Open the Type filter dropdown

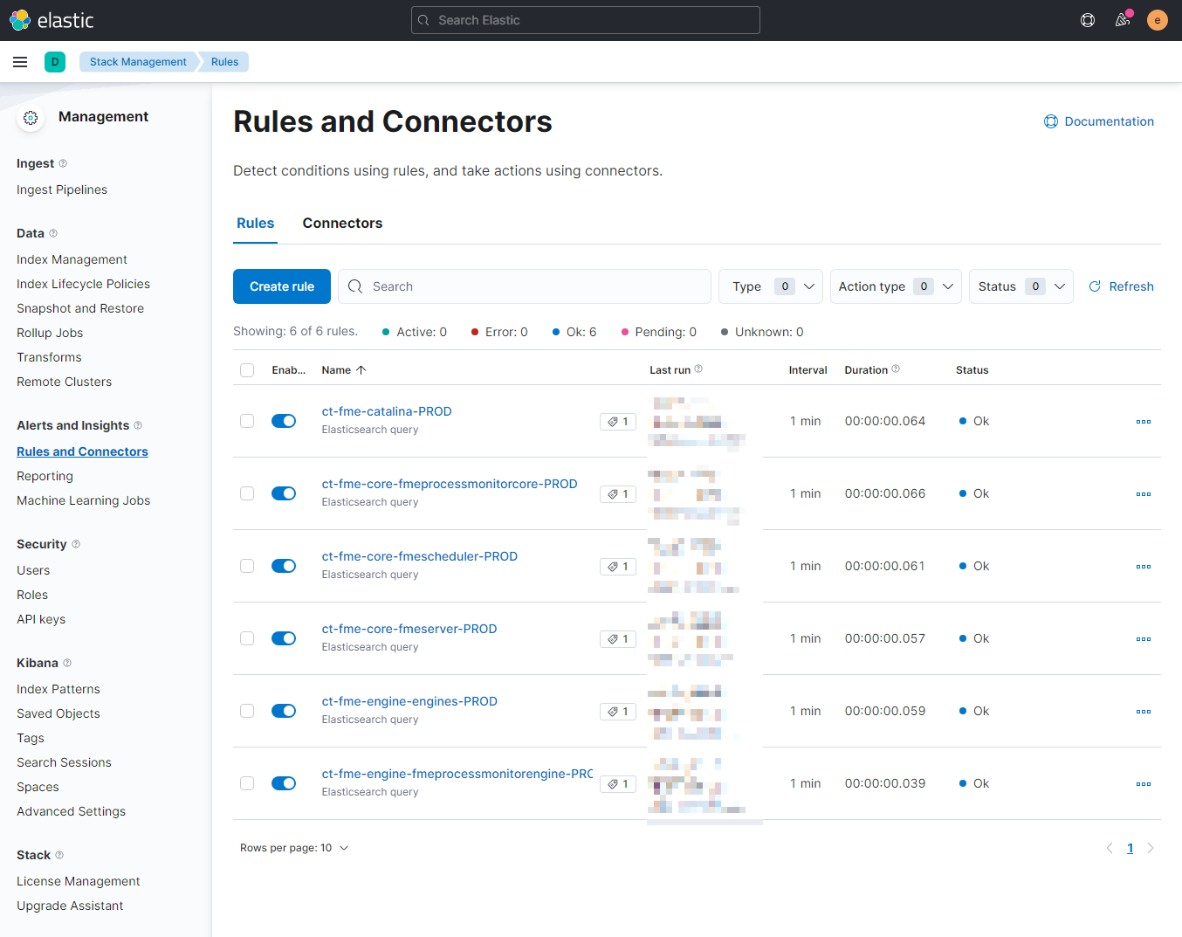770,286
